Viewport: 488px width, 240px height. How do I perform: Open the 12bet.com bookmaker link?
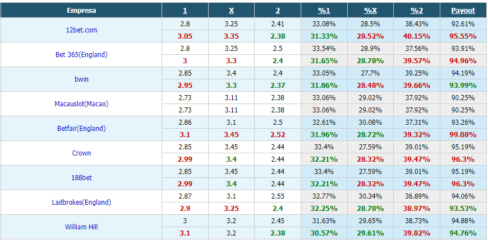[81, 30]
